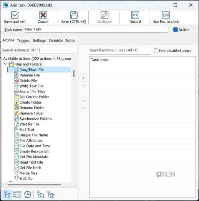Viewport: 199px width, 201px height.
Task: Move step down with down chevron
Action: point(83,108)
